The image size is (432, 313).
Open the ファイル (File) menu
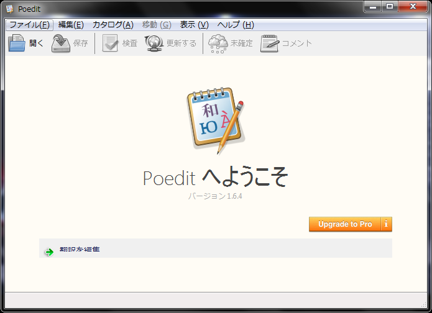pos(29,25)
